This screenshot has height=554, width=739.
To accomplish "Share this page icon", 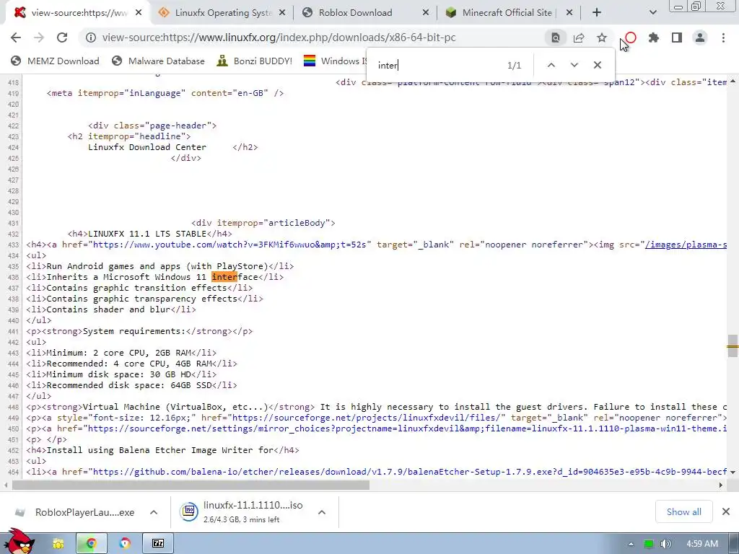I will click(x=579, y=38).
